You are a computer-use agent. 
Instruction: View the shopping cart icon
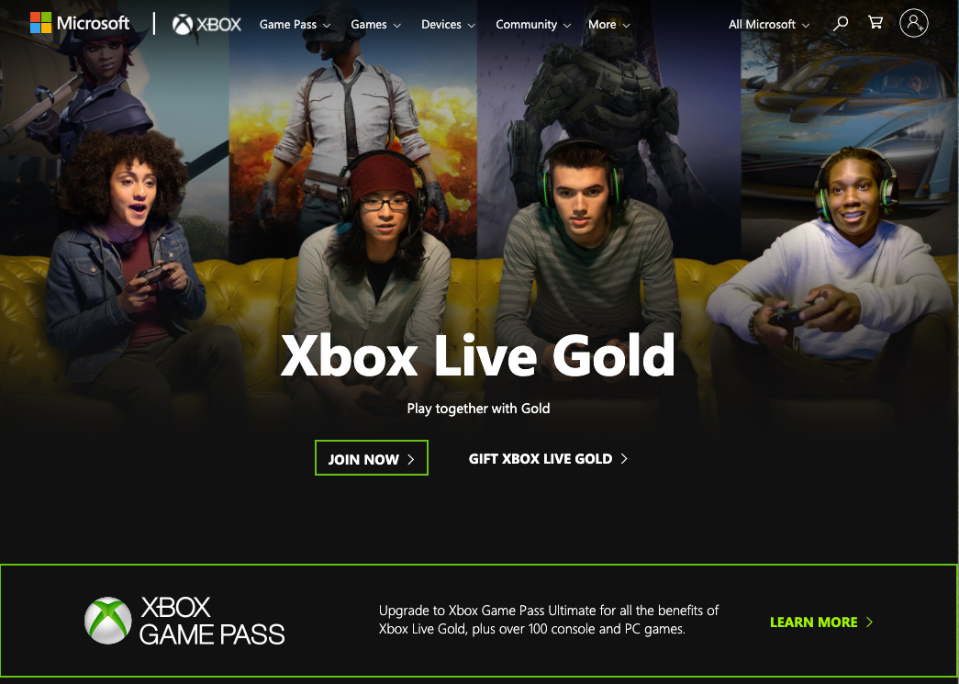tap(875, 23)
